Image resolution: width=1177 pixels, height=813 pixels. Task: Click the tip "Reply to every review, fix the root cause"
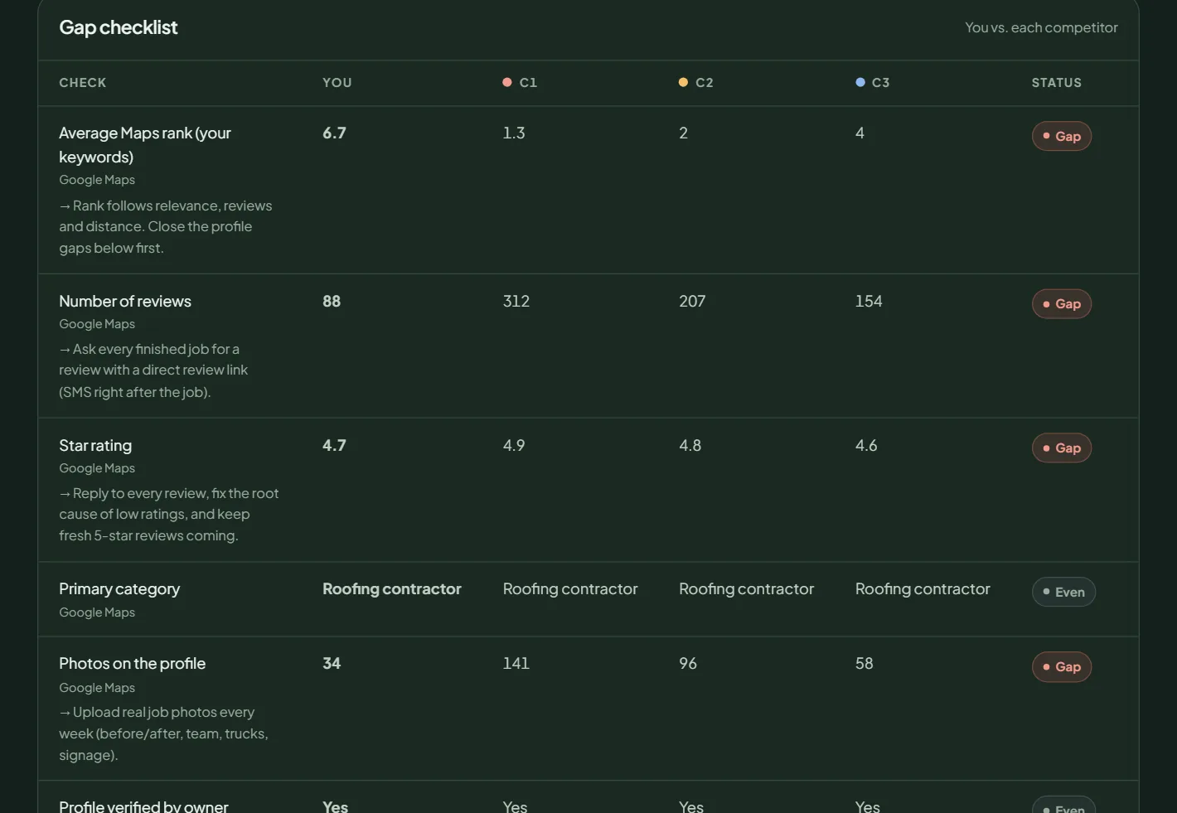tap(169, 515)
